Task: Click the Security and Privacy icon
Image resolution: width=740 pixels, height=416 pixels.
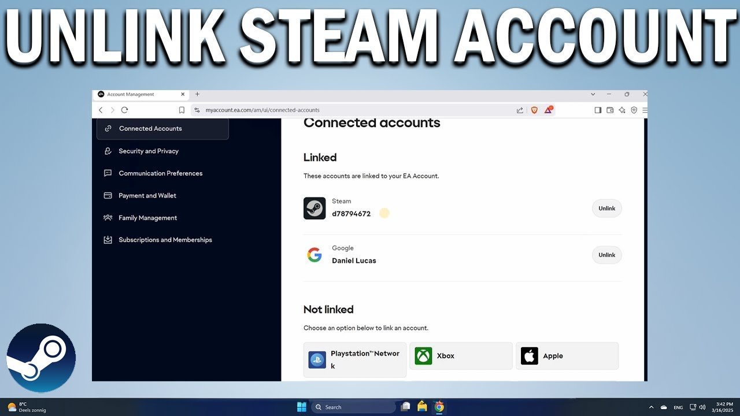Action: tap(108, 151)
